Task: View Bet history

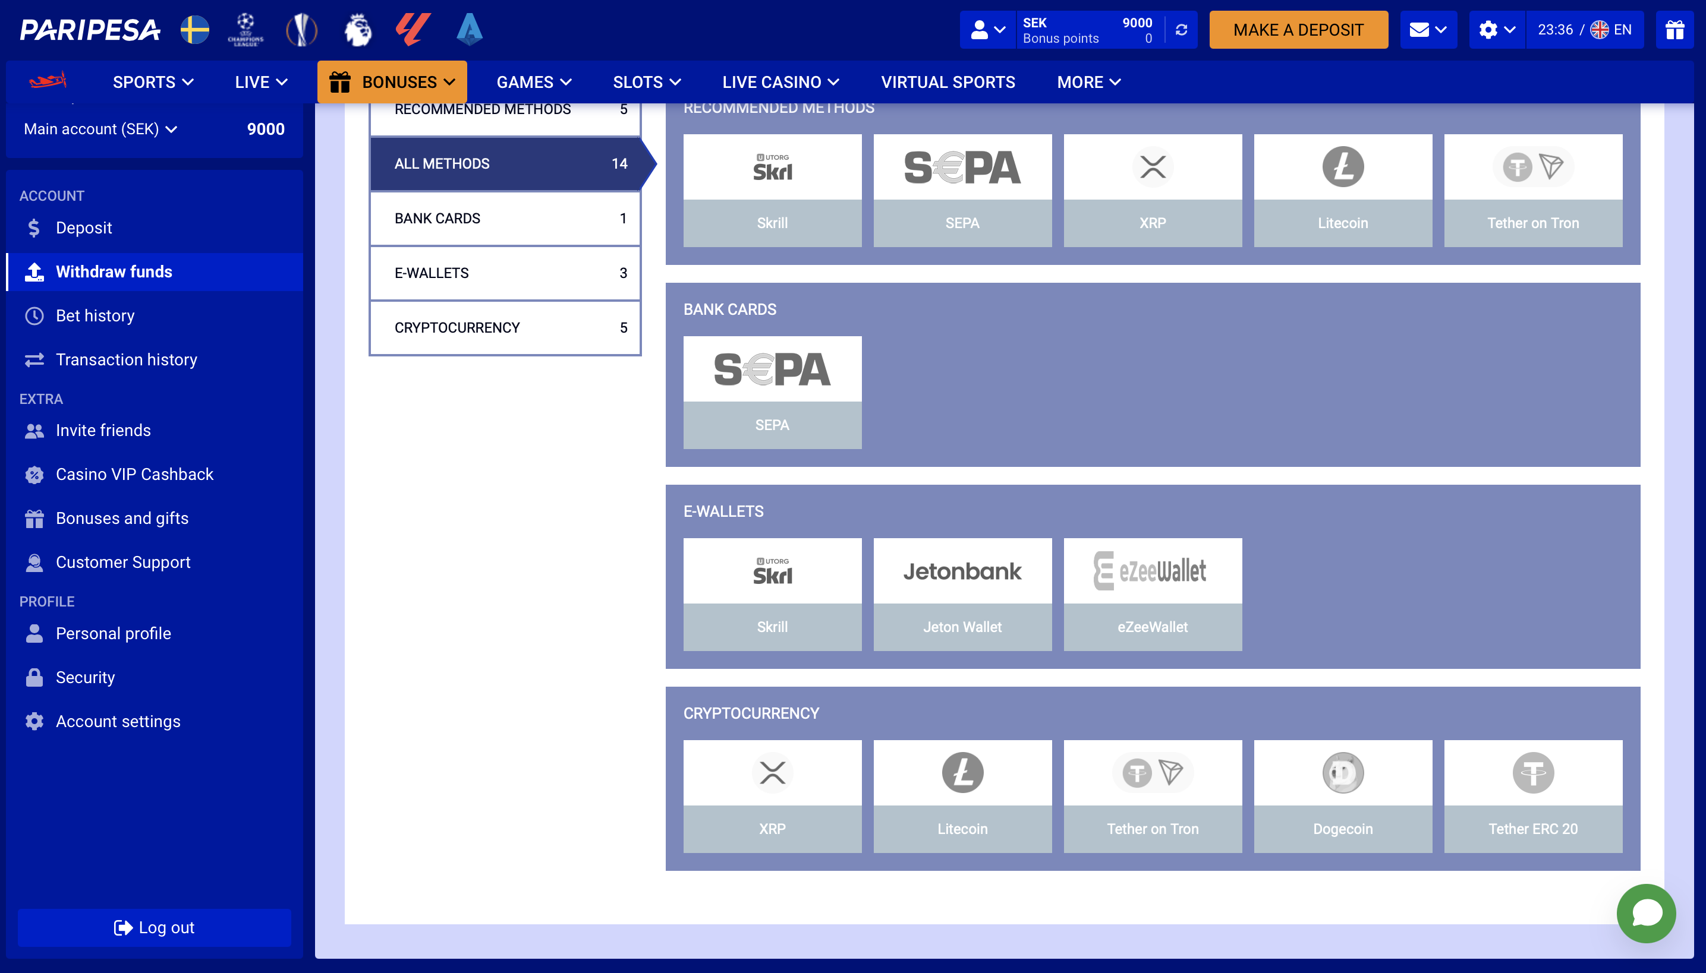Action: pyautogui.click(x=155, y=316)
